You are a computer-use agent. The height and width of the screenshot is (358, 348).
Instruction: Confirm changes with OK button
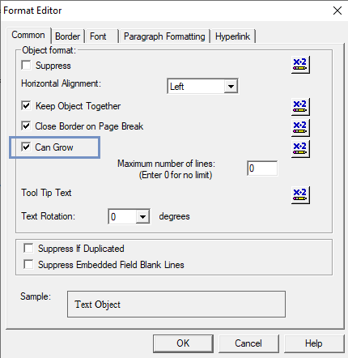[183, 343]
